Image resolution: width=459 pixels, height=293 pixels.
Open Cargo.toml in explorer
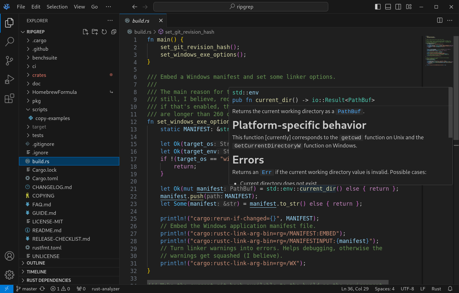coord(69,179)
